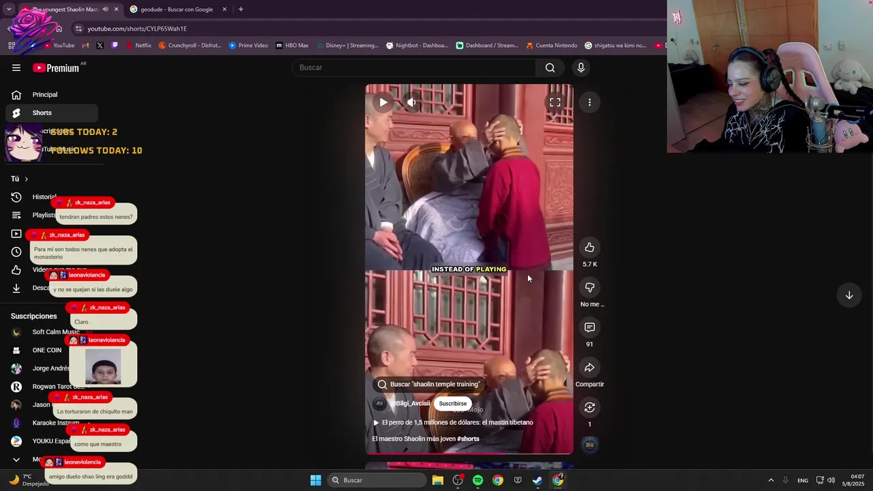This screenshot has width=873, height=491.
Task: Open the YouTube bookmark
Action: coord(59,46)
